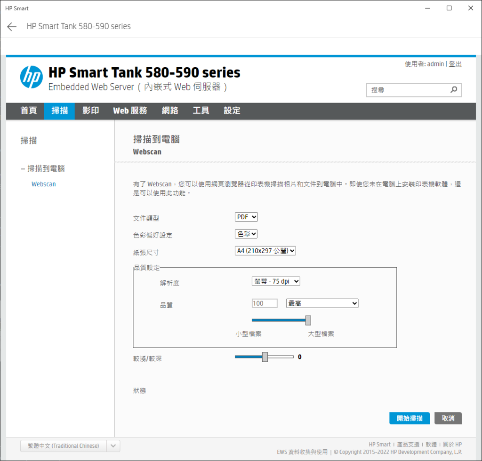Screen dimensions: 482x461
Task: Open the 色彩偏好設定 dropdown
Action: click(246, 234)
